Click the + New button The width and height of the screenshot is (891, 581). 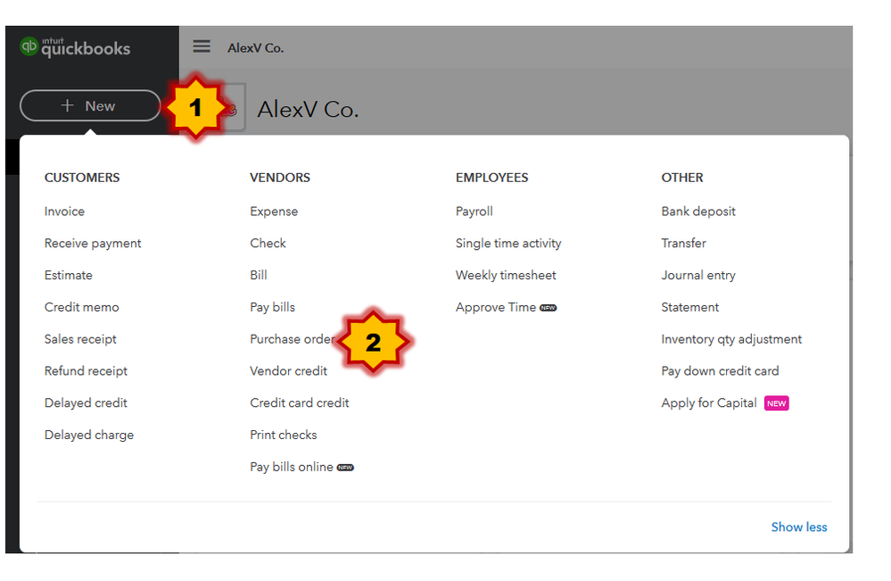(x=90, y=105)
